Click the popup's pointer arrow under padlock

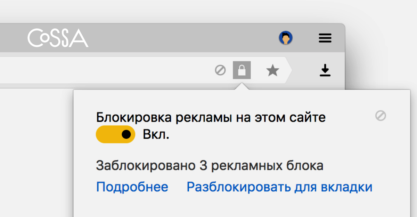click(x=242, y=87)
